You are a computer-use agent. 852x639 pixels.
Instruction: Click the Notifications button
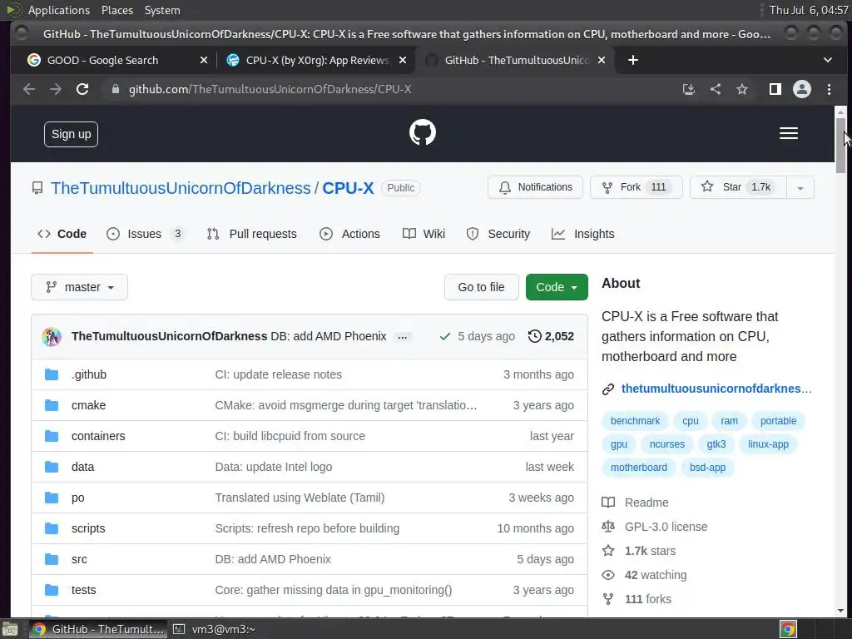[x=535, y=187]
